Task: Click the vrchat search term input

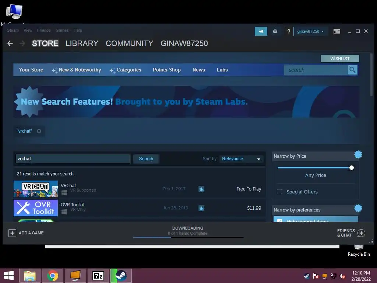Action: coord(73,159)
